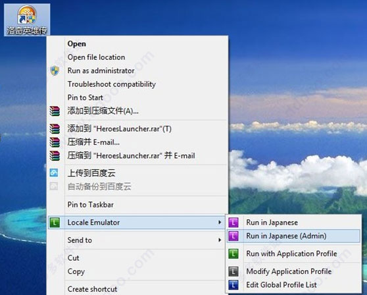Image resolution: width=367 pixels, height=295 pixels.
Task: Choose 压缩到 "HeroesLauncher.rar" 并 E-mail
Action: [x=137, y=155]
